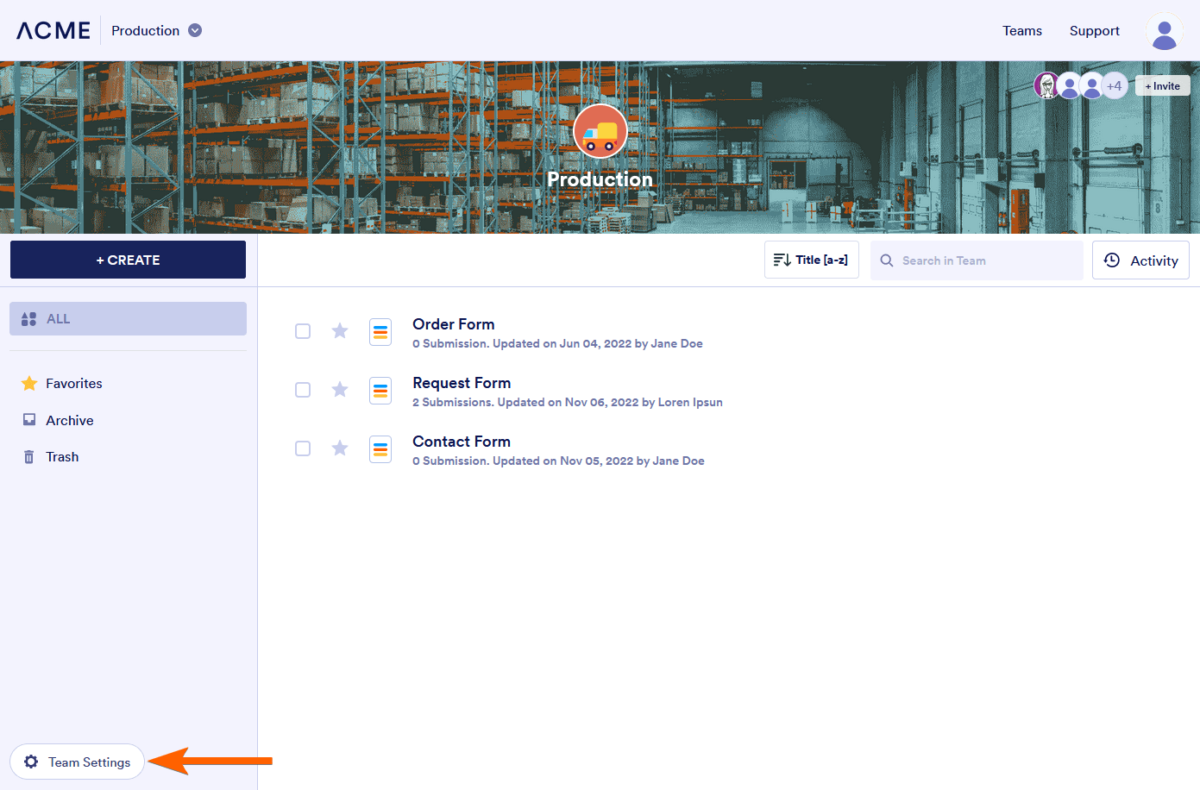Image resolution: width=1200 pixels, height=790 pixels.
Task: Click the Contact Form update details text
Action: click(x=558, y=461)
